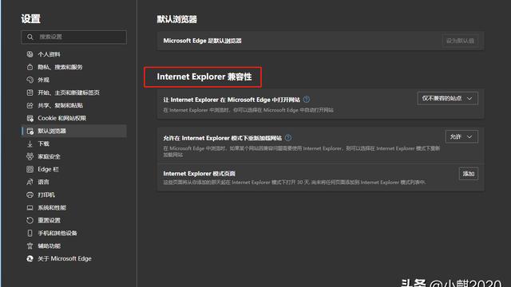Click help icon beside 在 Microsoft Edge 中打开网站
Image resolution: width=511 pixels, height=287 pixels.
click(307, 100)
